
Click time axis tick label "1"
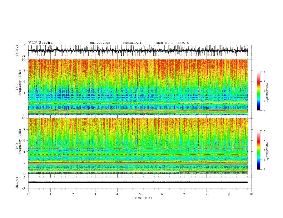pyautogui.click(x=50, y=194)
